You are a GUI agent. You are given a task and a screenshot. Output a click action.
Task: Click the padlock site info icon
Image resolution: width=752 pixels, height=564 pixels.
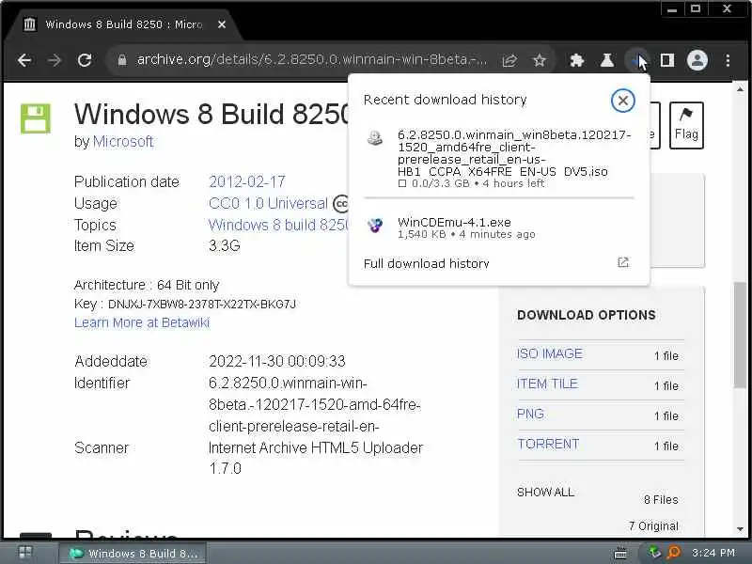tap(122, 60)
